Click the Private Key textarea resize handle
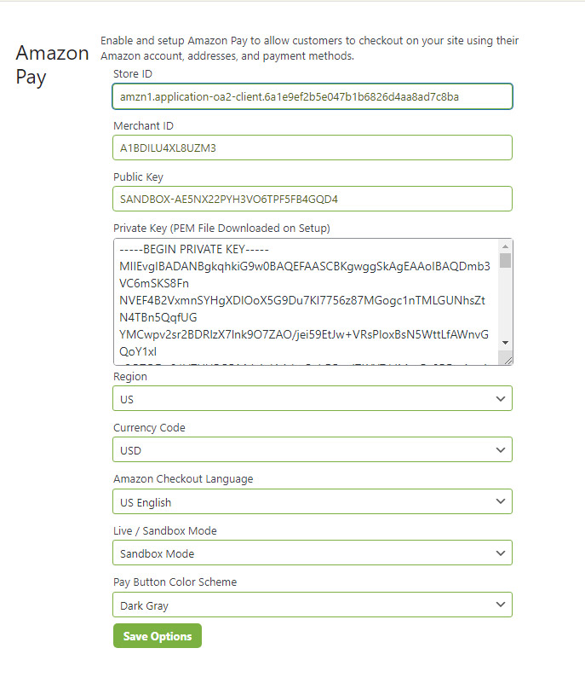 508,360
